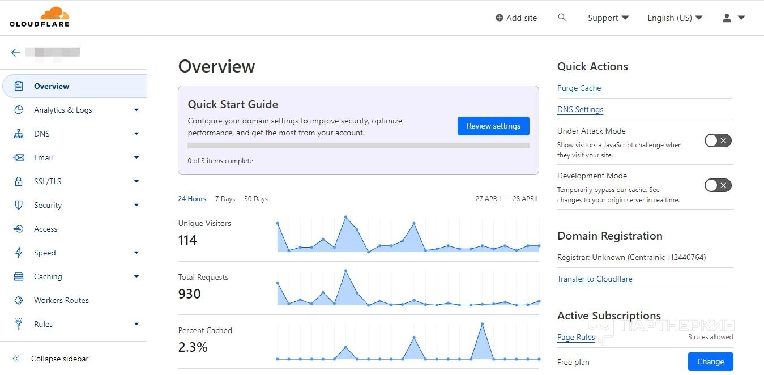Open the Purge Cache link
Image resolution: width=764 pixels, height=375 pixels.
pos(579,88)
